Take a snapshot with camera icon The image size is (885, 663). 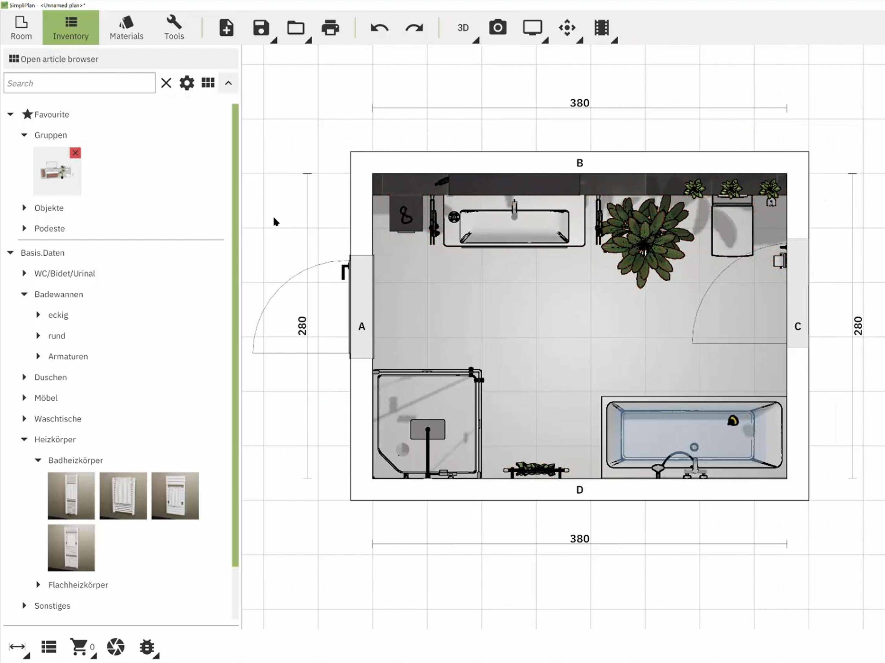point(498,28)
